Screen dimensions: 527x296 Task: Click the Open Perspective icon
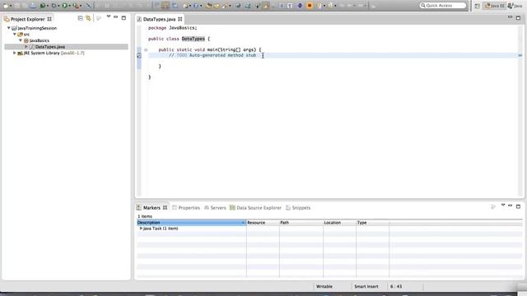click(x=478, y=6)
